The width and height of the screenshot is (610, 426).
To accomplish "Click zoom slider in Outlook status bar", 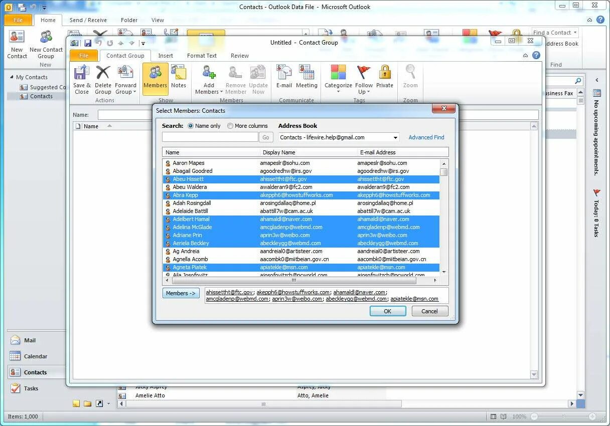I will tap(563, 416).
